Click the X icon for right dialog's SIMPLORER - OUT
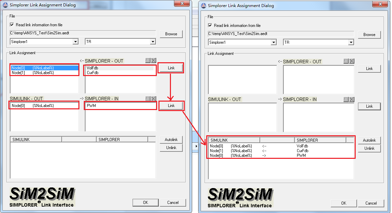This screenshot has height=213, width=392. [352, 61]
